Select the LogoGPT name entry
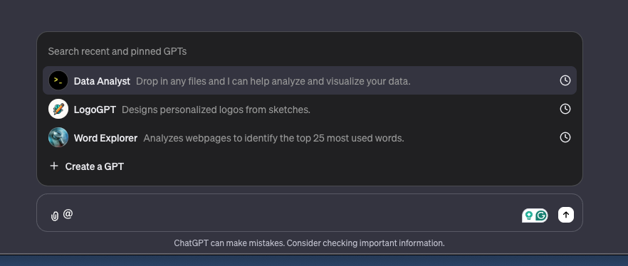628x266 pixels. tap(95, 110)
